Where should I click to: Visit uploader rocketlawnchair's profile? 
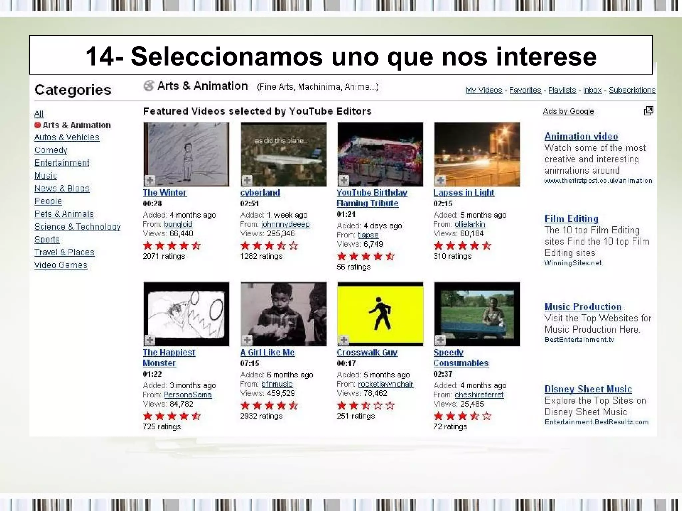[385, 384]
